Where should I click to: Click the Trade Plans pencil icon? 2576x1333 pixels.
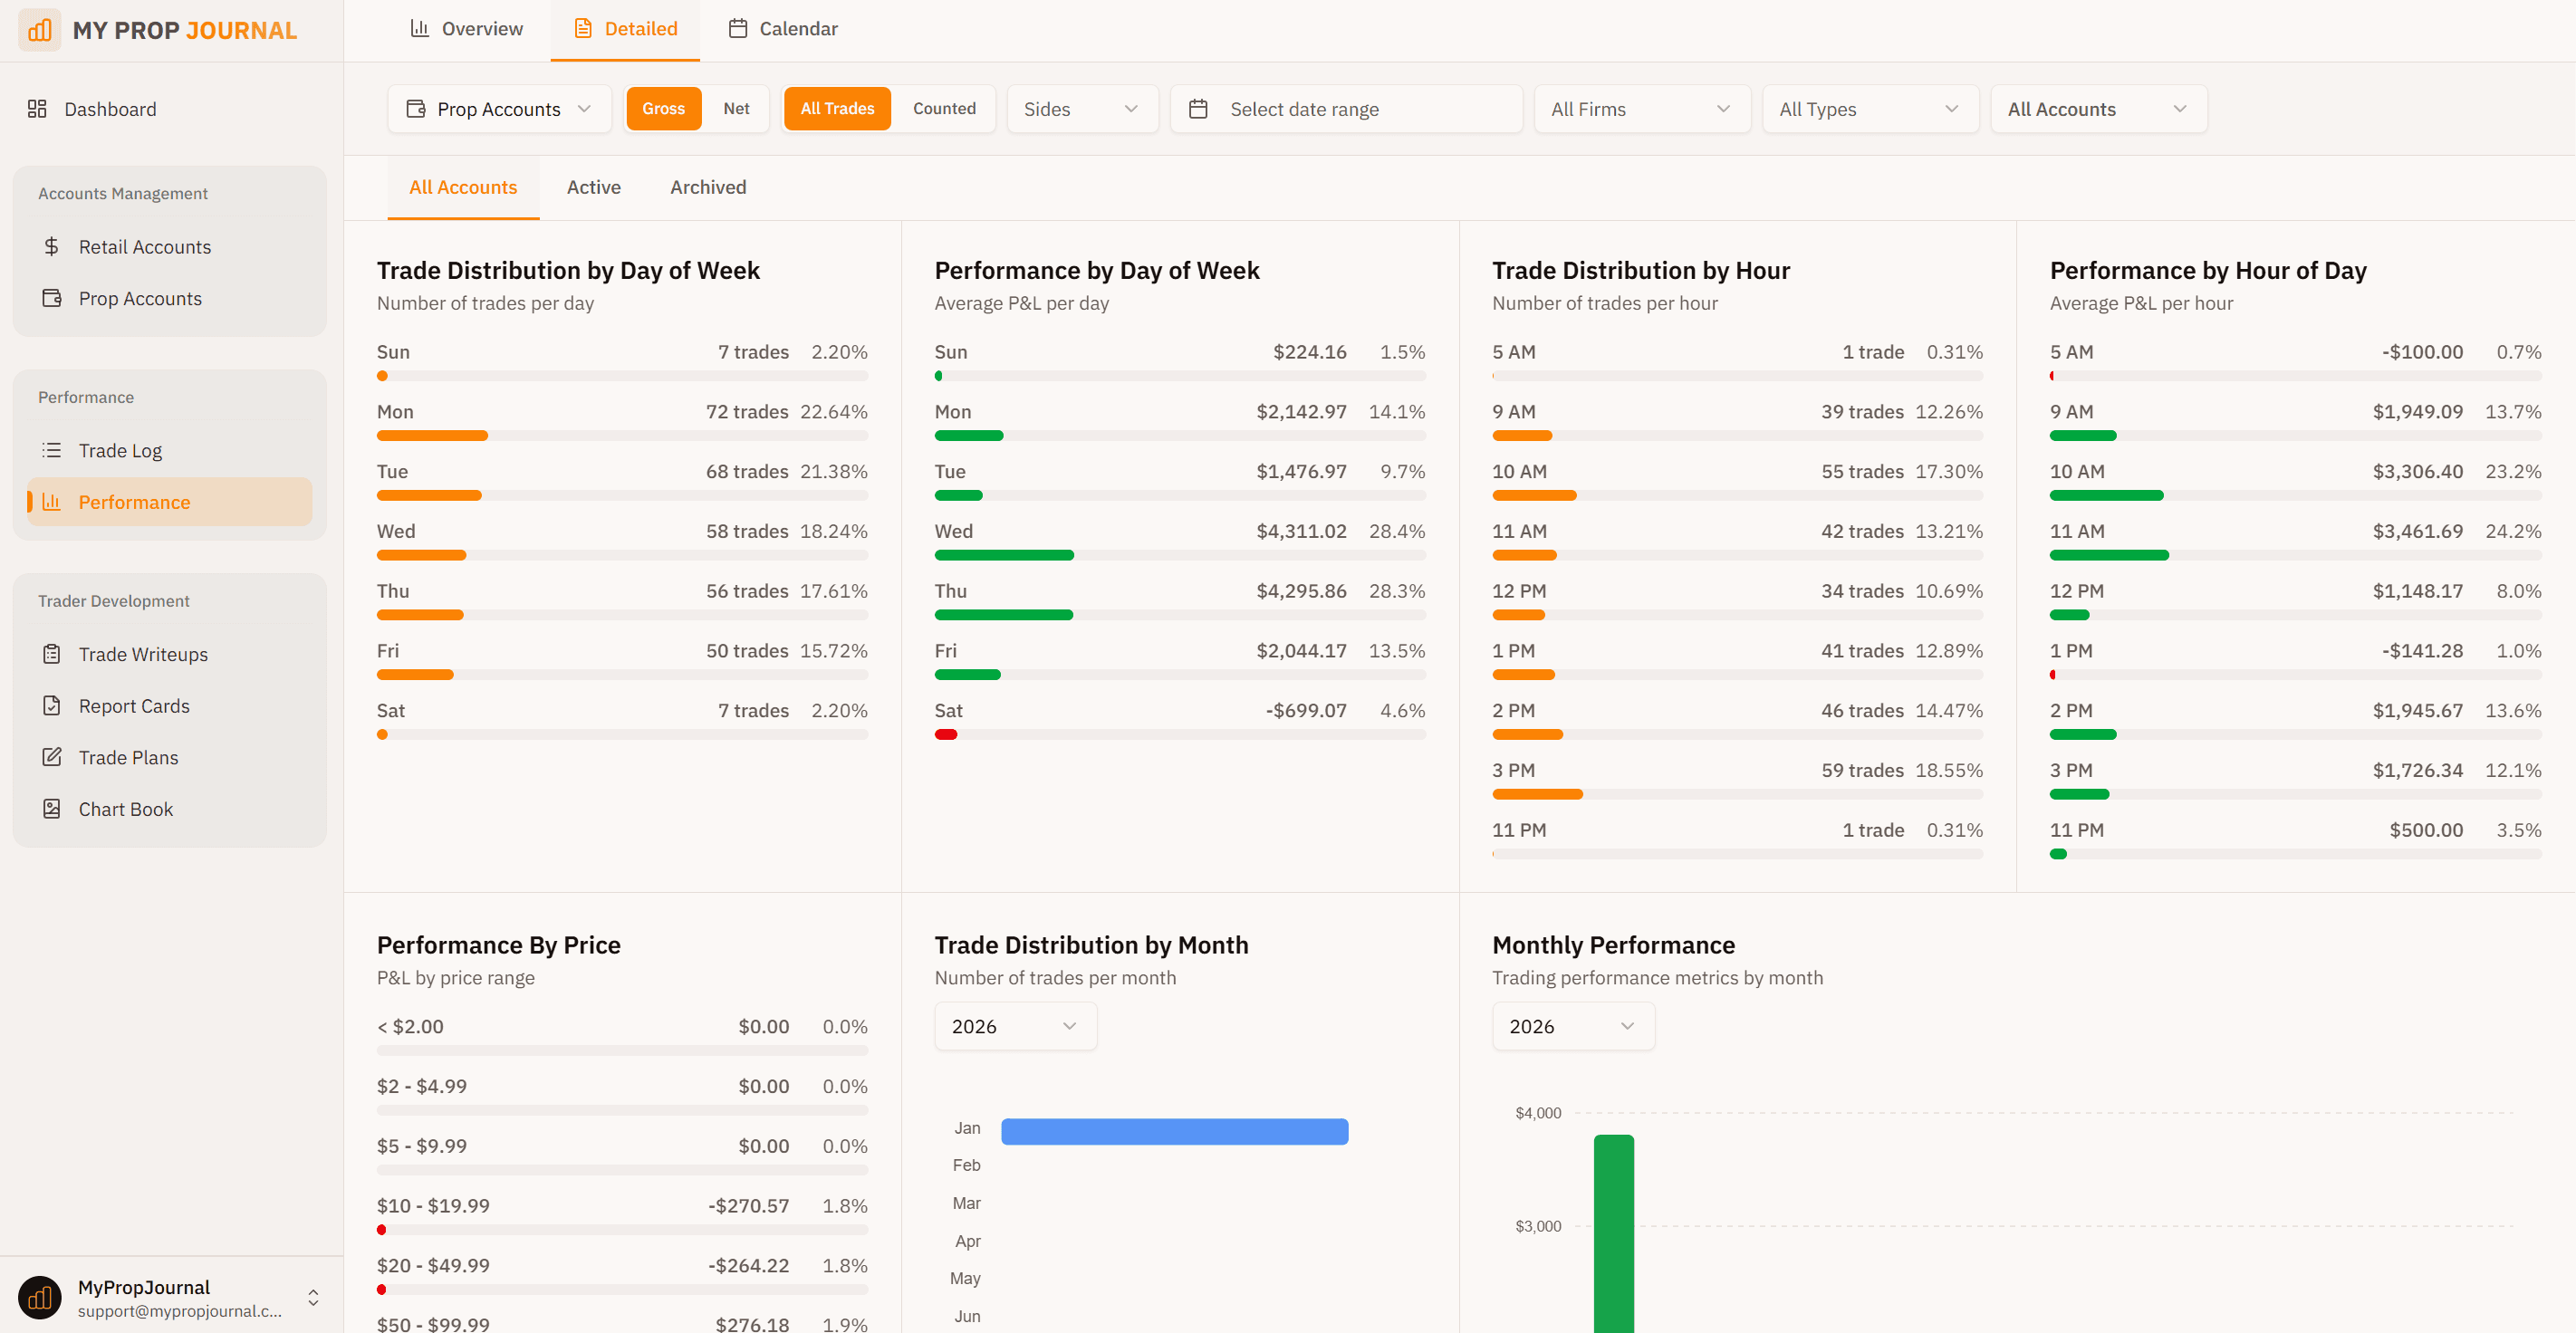[x=52, y=757]
